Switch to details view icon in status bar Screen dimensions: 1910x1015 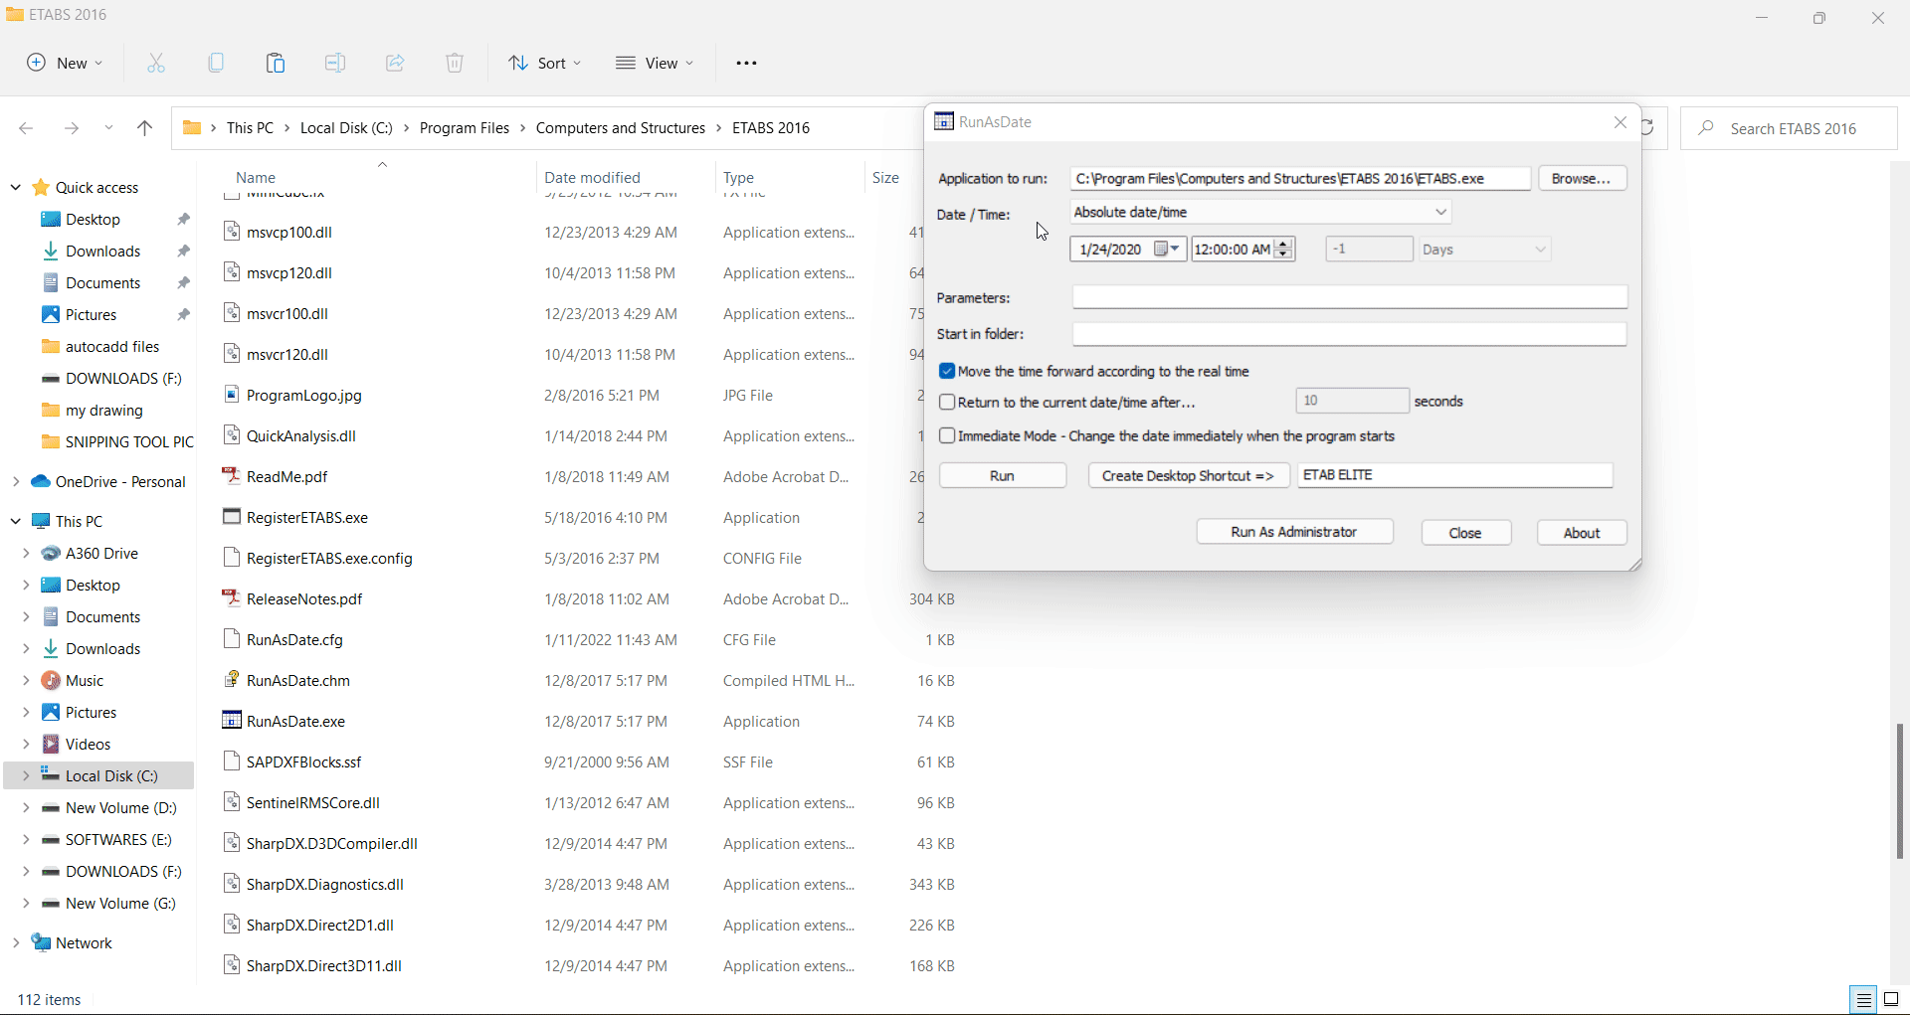pos(1863,1000)
